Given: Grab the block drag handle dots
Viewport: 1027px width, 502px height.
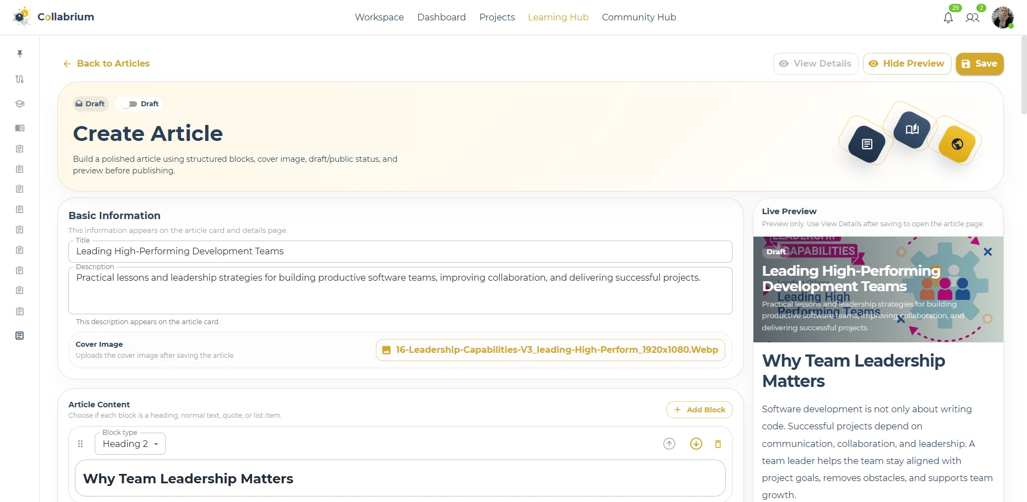Looking at the screenshot, I should pyautogui.click(x=80, y=444).
